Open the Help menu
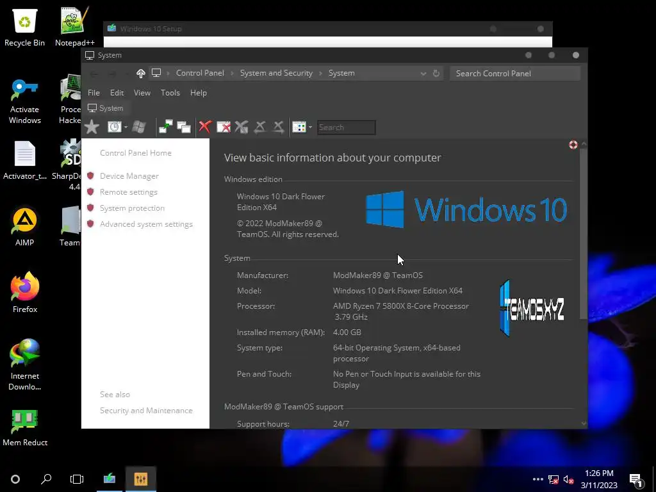 [x=199, y=93]
